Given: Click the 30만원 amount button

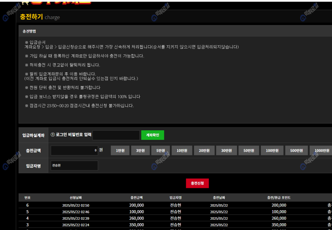Looking at the screenshot, I should click(227, 151).
